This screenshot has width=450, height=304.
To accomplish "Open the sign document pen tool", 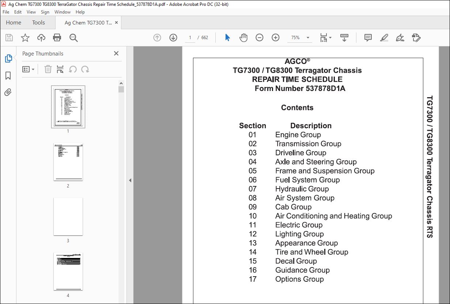I will click(x=400, y=38).
